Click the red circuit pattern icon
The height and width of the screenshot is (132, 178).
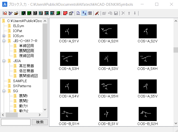65,13
